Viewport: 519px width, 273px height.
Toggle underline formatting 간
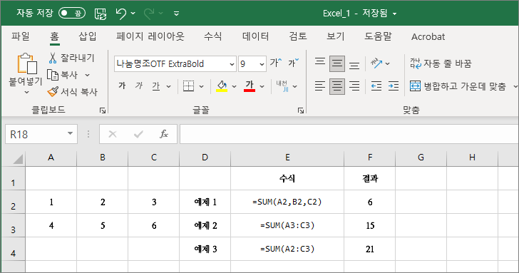click(156, 86)
